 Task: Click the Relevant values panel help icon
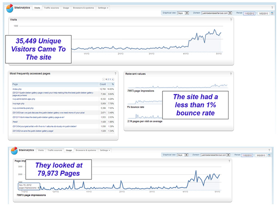pyautogui.click(x=231, y=73)
